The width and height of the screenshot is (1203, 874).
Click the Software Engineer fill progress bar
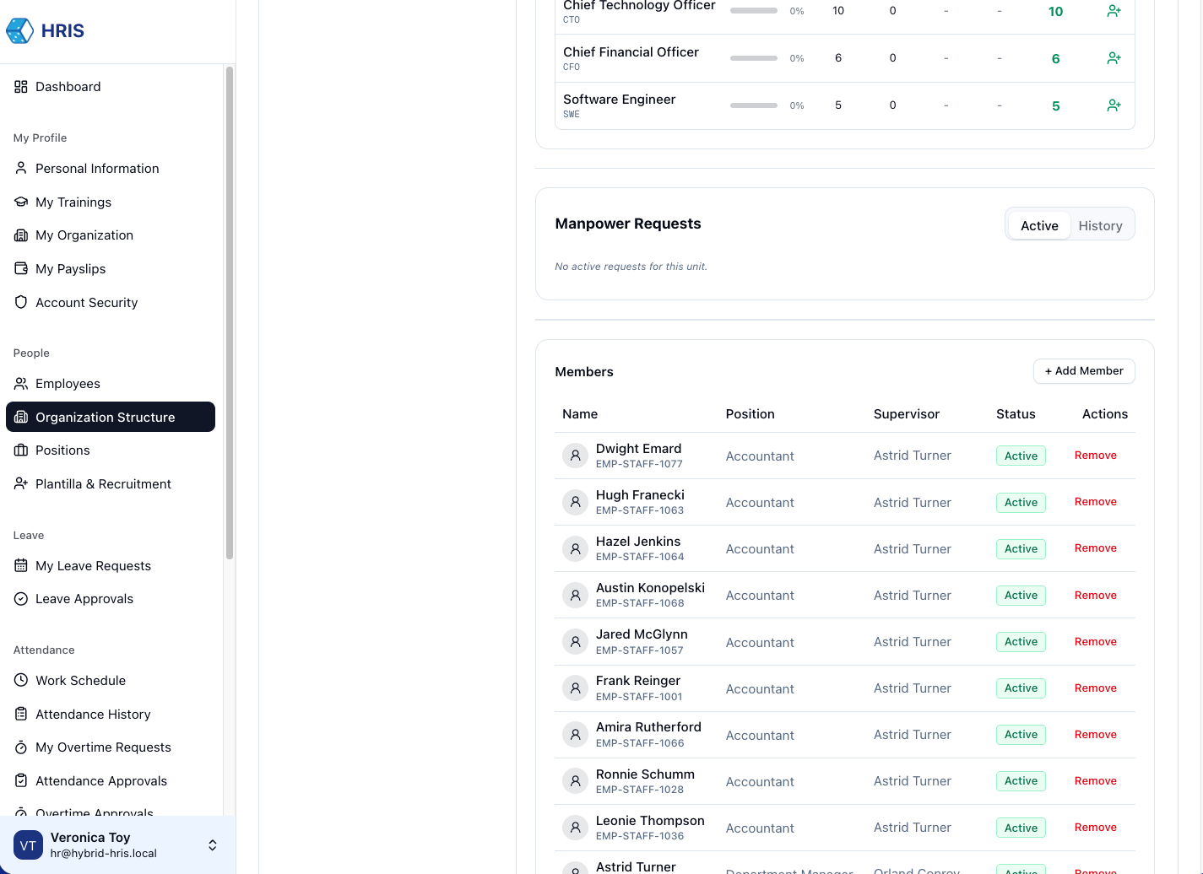[753, 105]
